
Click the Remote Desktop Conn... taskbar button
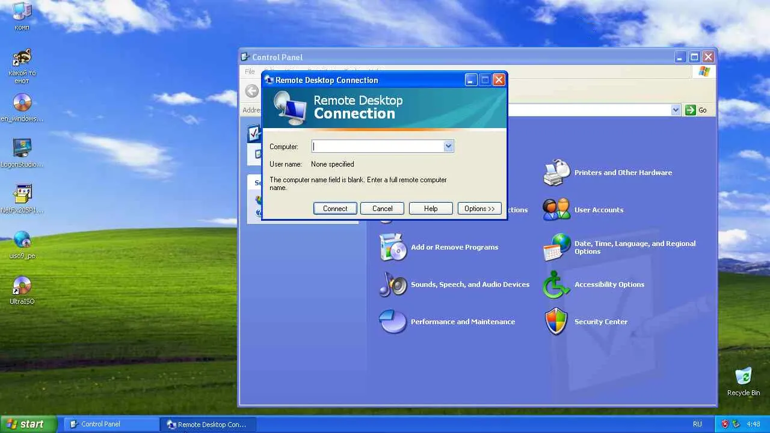(208, 424)
